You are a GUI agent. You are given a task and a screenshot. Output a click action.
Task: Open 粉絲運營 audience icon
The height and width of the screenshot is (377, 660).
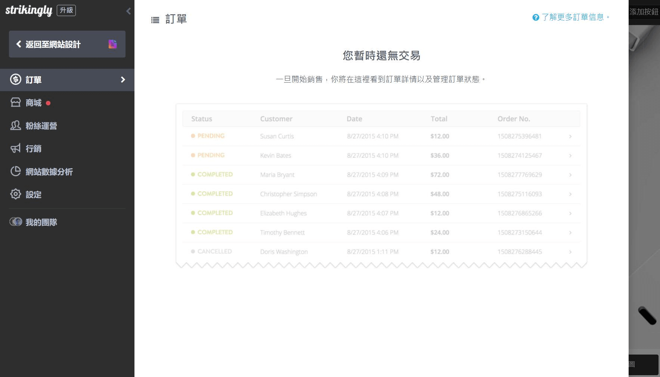15,126
